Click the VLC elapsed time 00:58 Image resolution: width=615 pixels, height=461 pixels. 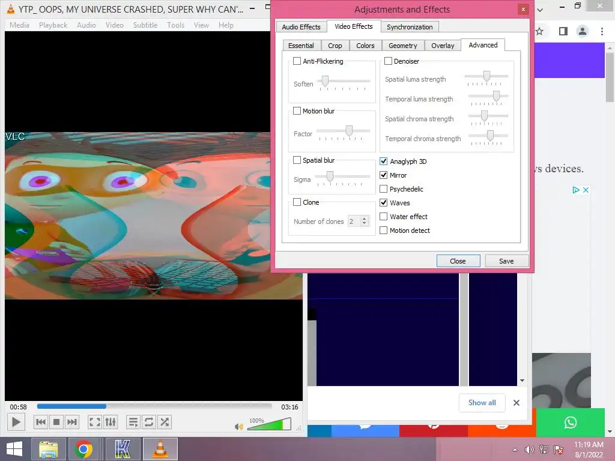19,407
